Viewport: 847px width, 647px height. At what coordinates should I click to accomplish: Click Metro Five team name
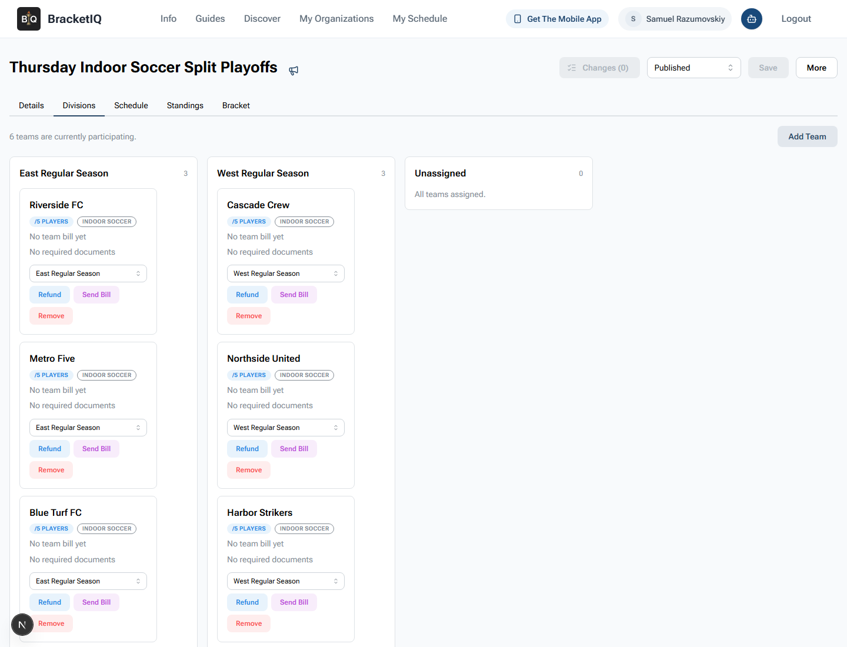tap(52, 359)
